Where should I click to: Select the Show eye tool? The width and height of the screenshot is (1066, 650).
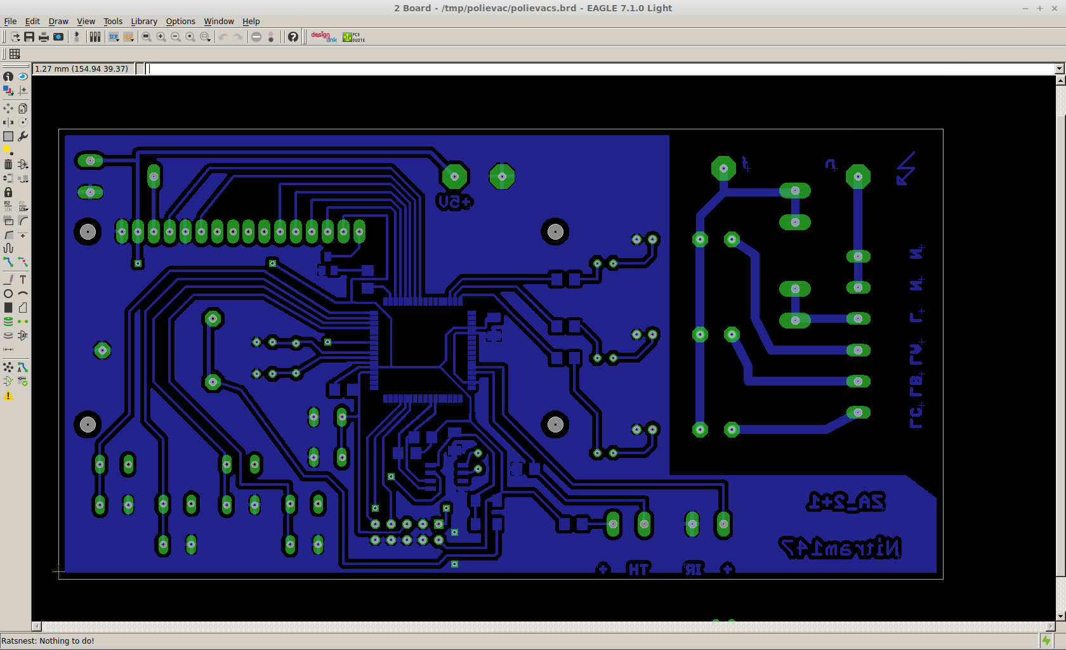point(23,76)
